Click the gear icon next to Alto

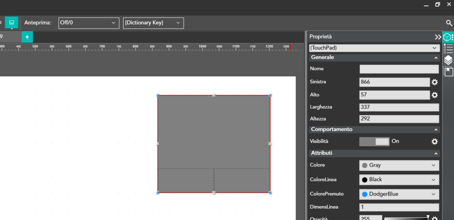click(x=435, y=95)
